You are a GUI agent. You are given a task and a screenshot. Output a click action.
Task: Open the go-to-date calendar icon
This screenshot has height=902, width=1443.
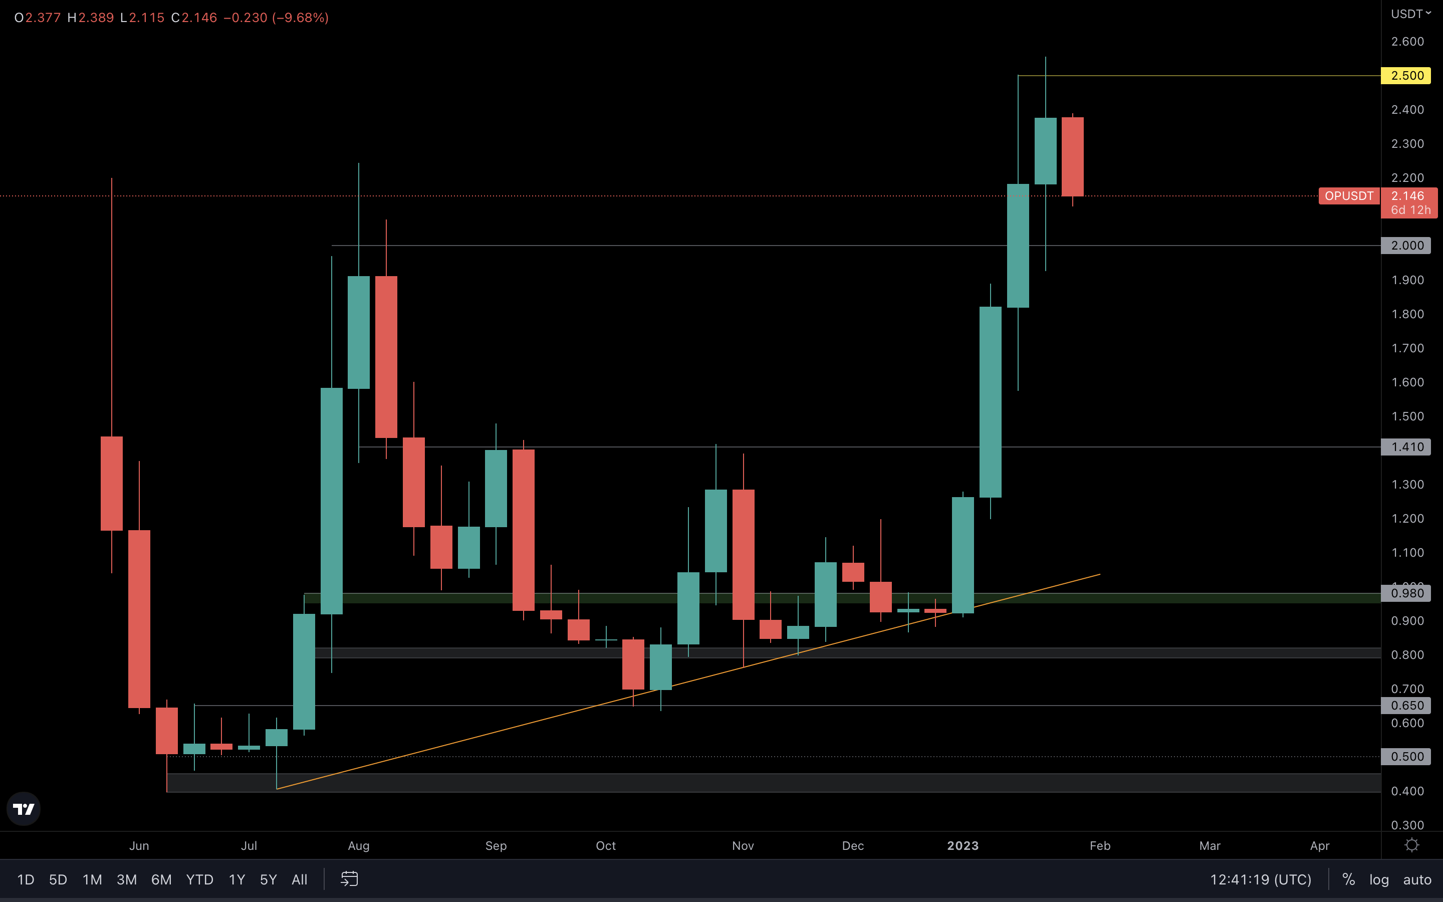pyautogui.click(x=349, y=879)
